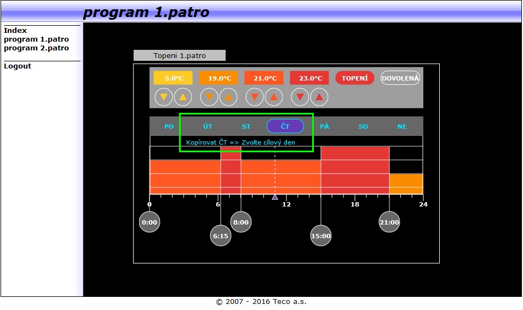Select the ČT day button
523x310 pixels.
coord(285,127)
